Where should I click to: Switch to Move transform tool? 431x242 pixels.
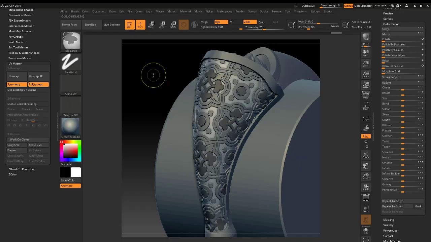(x=151, y=25)
